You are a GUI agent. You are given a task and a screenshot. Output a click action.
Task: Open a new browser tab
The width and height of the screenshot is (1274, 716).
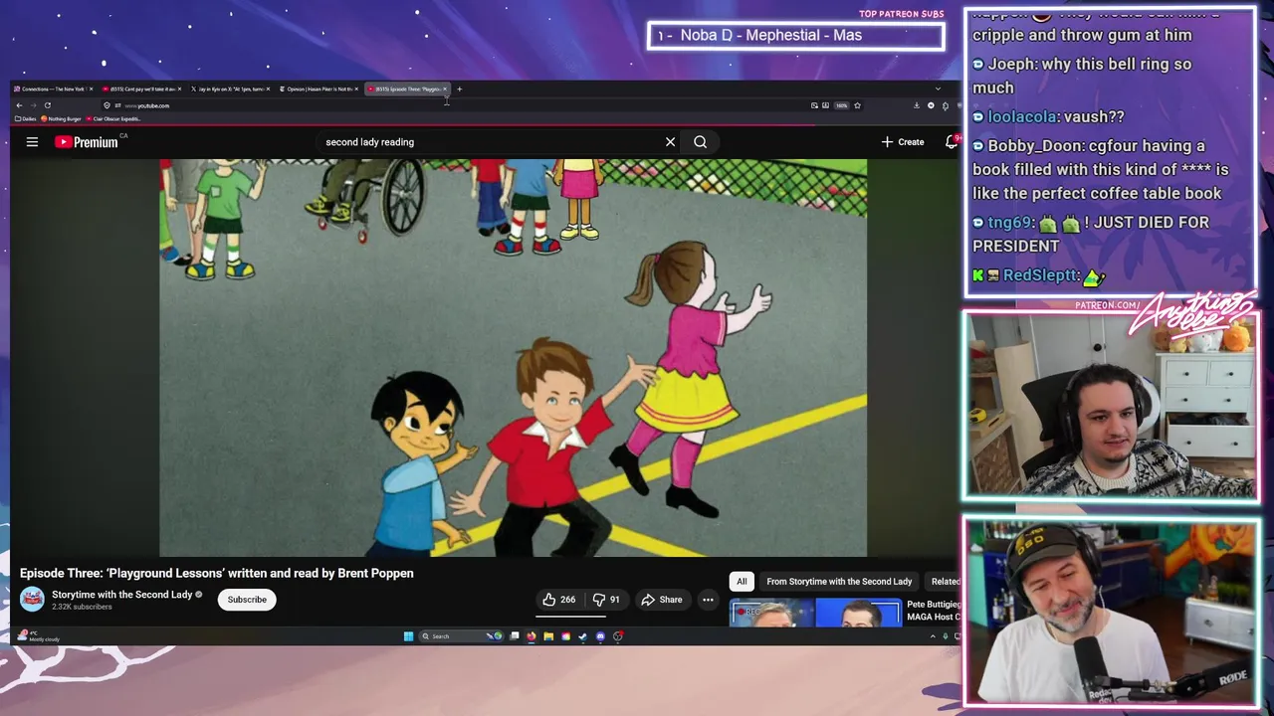pyautogui.click(x=459, y=89)
